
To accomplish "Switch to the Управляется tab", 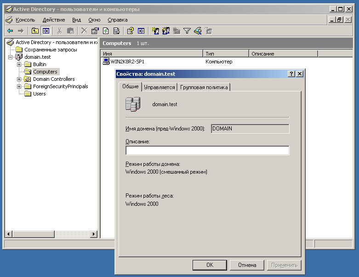I will click(x=159, y=87).
